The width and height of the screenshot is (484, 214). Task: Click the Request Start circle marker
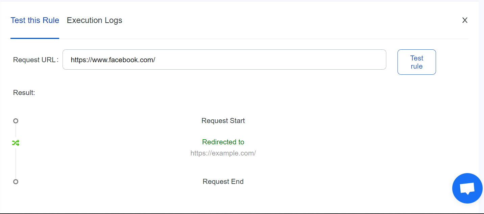click(16, 120)
